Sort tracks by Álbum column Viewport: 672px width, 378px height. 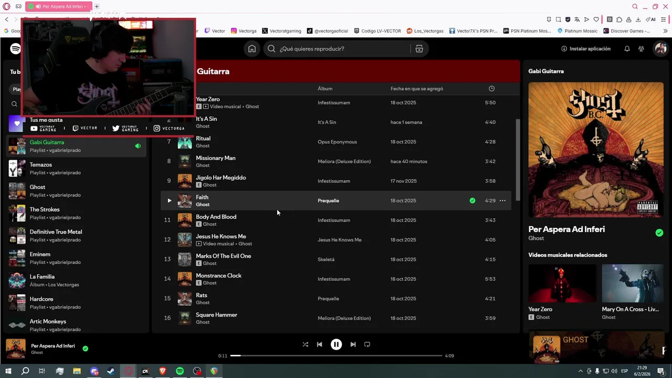click(325, 89)
